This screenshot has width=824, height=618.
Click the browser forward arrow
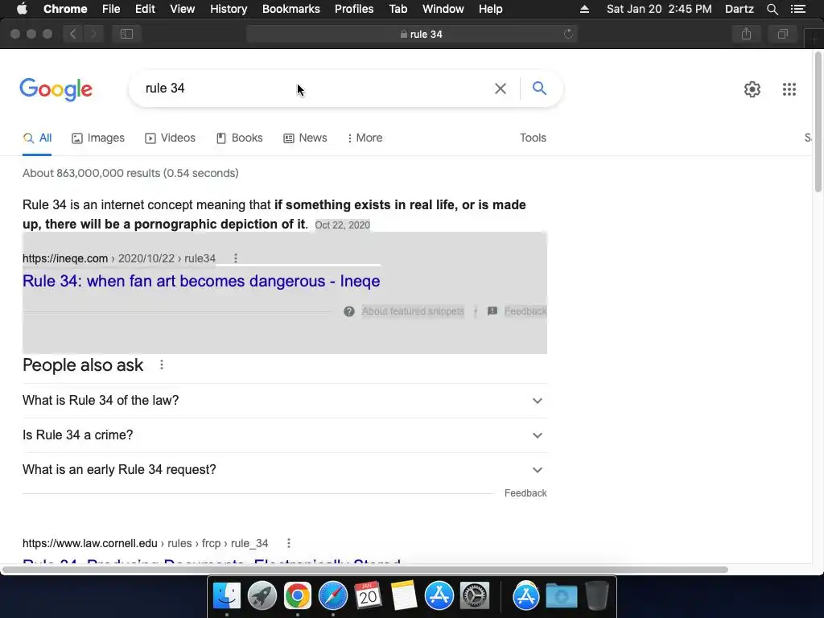(93, 34)
